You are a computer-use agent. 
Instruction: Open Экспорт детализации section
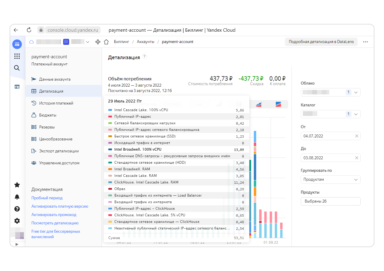(x=63, y=151)
